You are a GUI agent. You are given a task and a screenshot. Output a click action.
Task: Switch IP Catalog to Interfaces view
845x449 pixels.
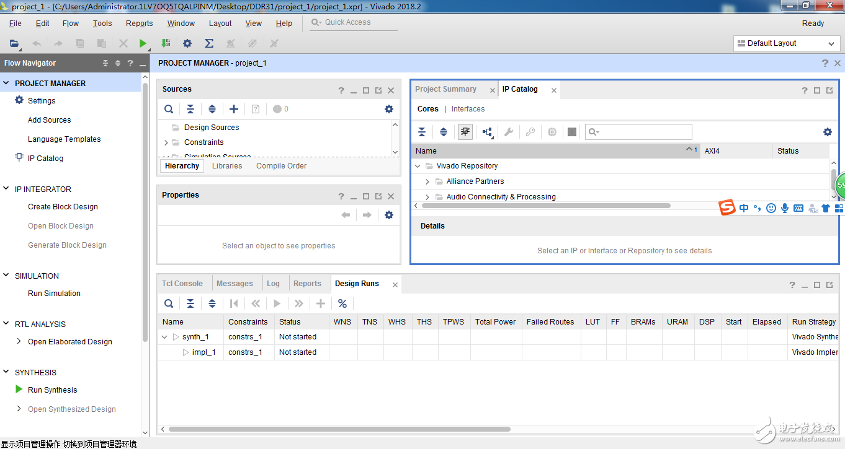coord(468,109)
